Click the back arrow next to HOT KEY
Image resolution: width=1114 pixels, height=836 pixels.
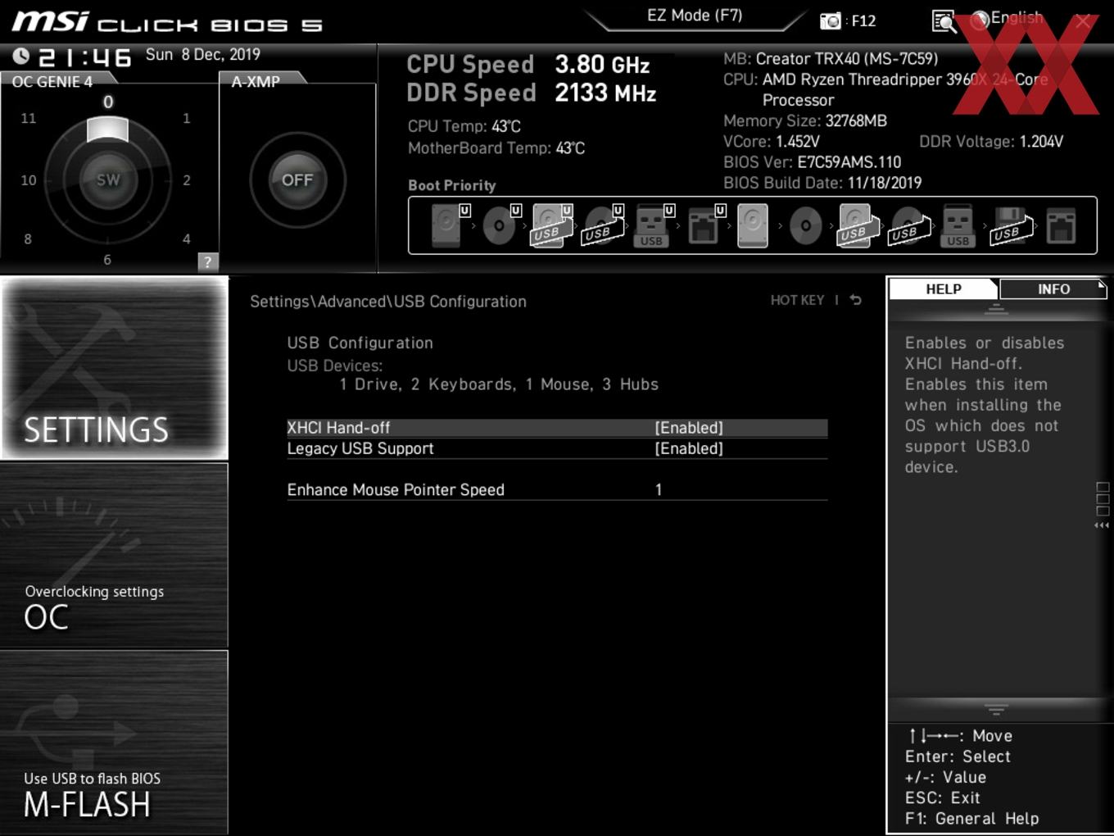click(855, 300)
